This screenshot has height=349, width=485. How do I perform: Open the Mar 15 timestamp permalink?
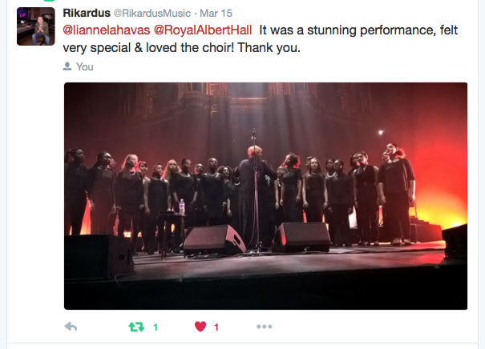216,14
